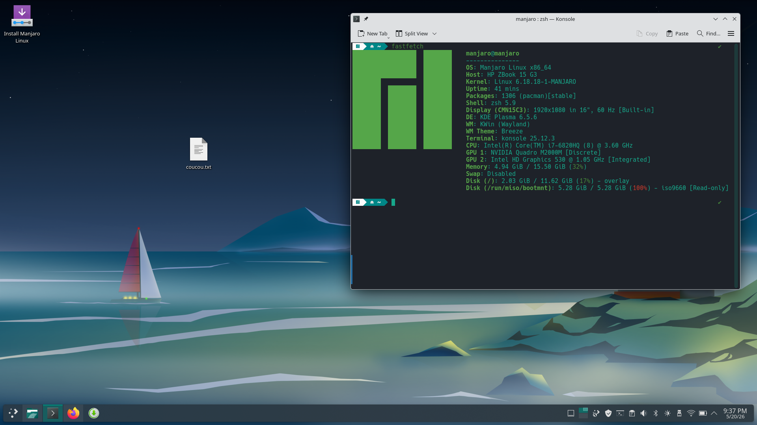757x425 pixels.
Task: Open the Plasma application launcher
Action: click(13, 413)
